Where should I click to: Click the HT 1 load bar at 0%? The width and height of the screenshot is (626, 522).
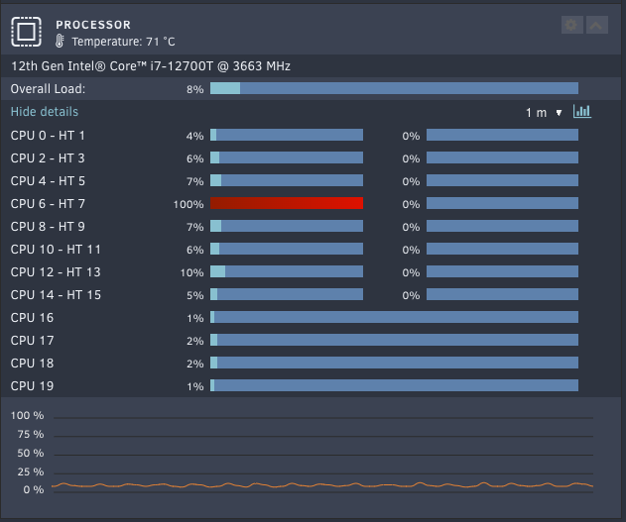502,135
